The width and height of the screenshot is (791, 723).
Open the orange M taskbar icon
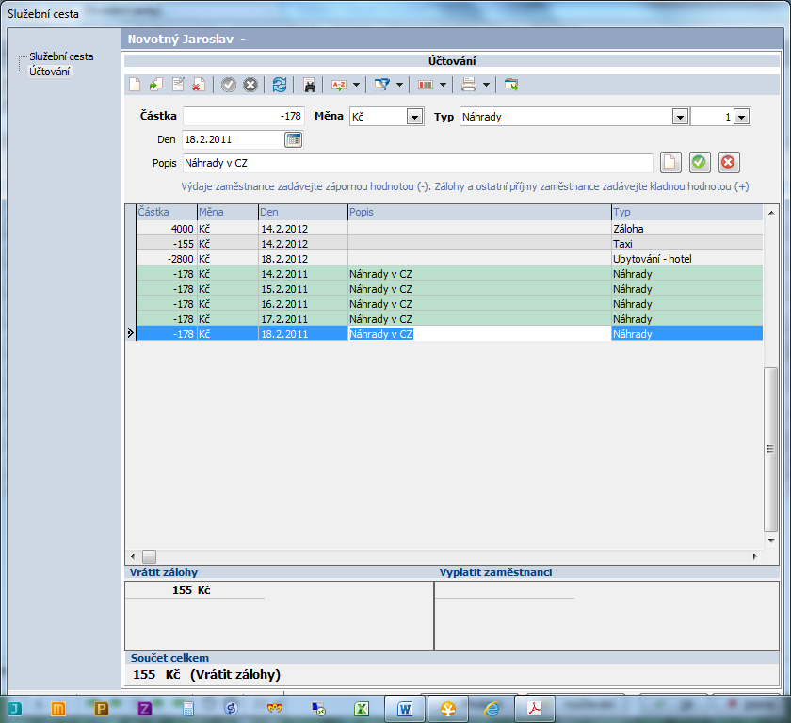coord(58,709)
